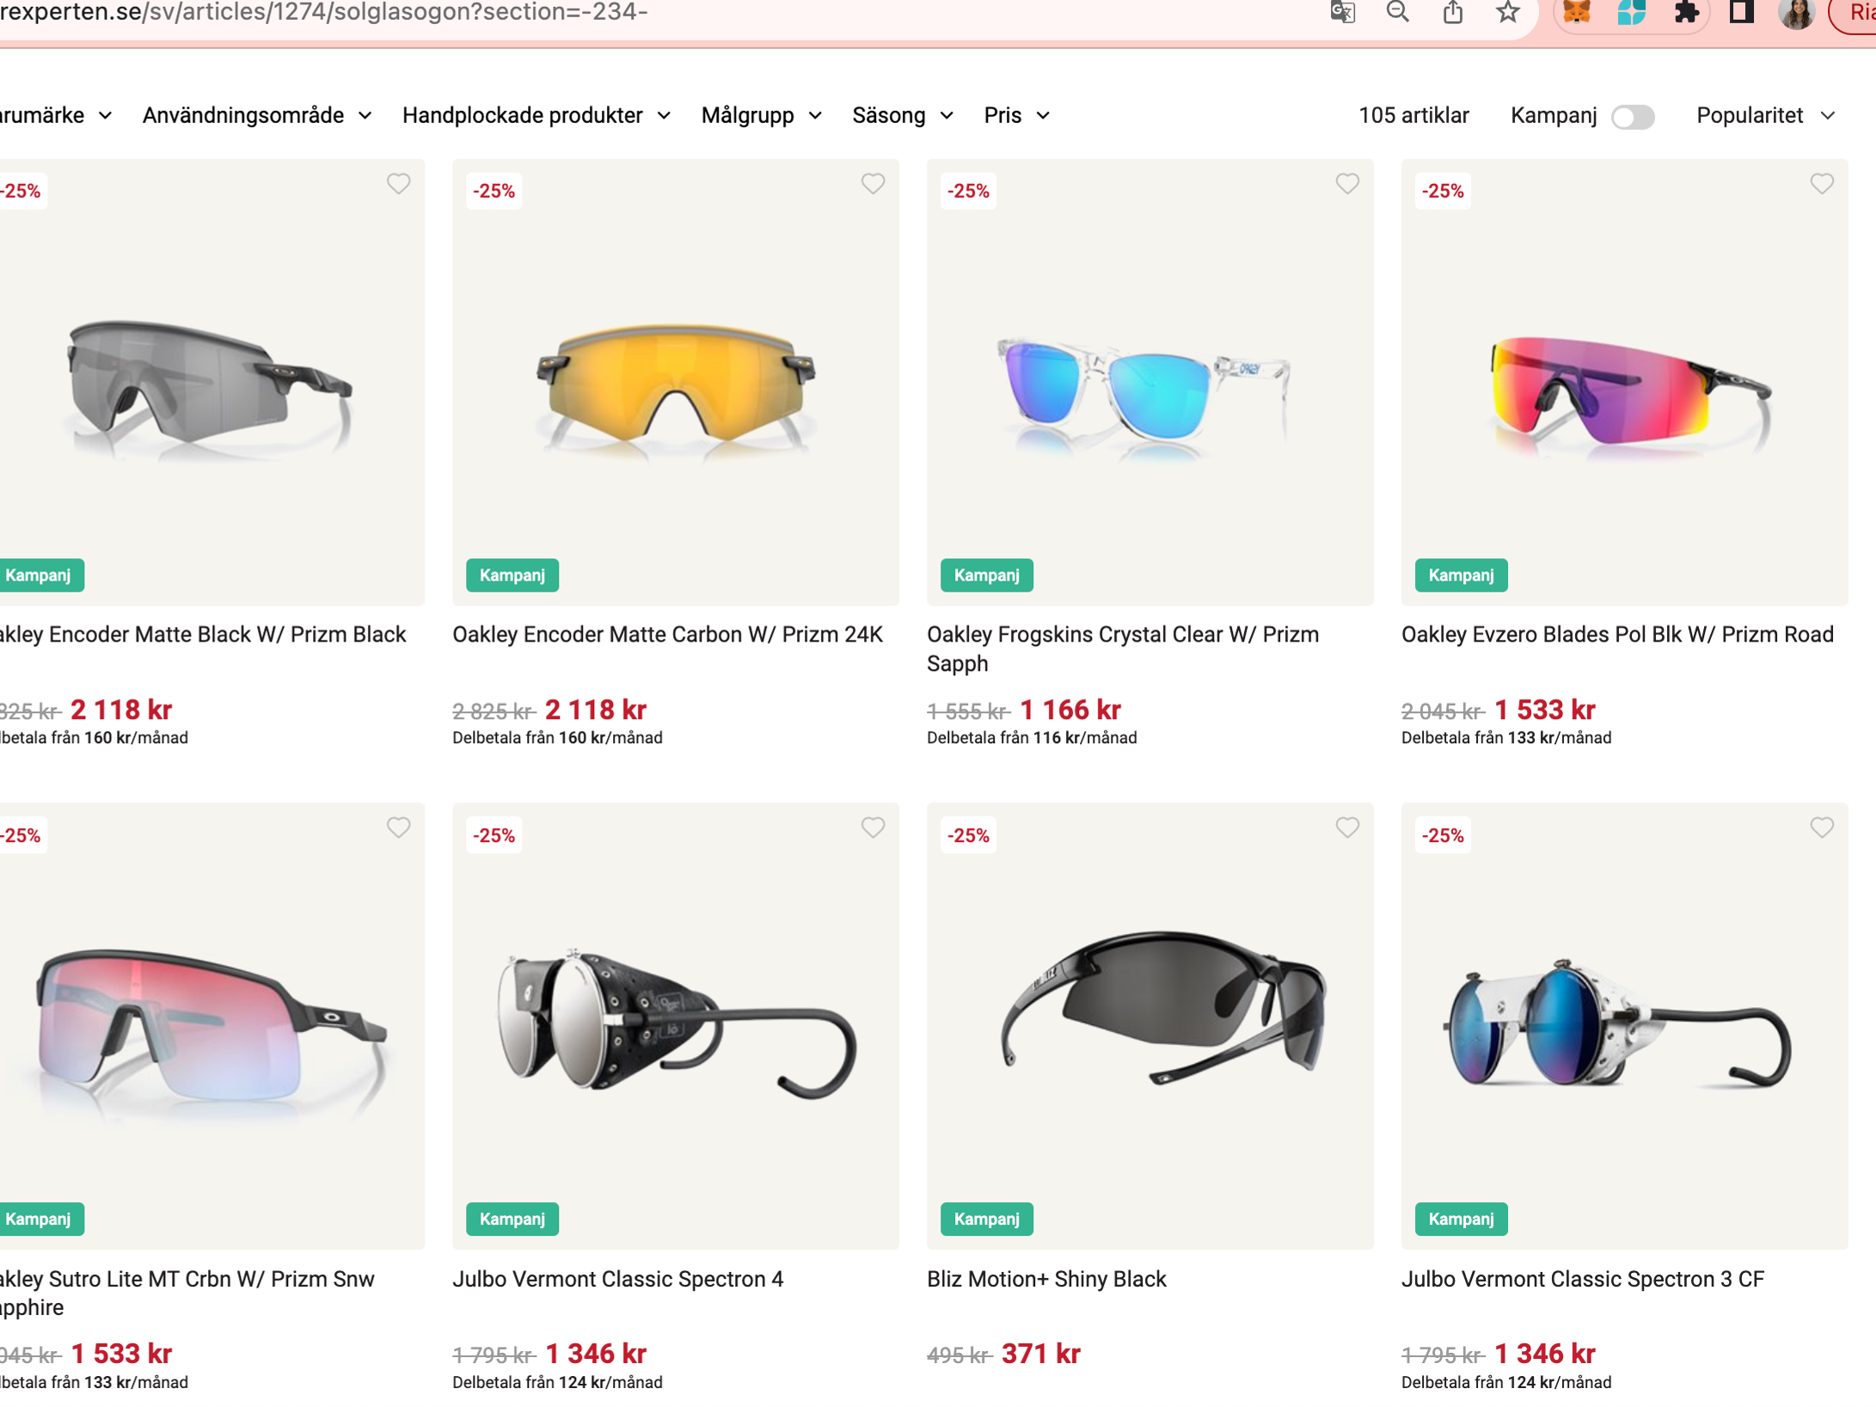Image resolution: width=1876 pixels, height=1407 pixels.
Task: Open the Säsong filter menu
Action: pos(903,115)
